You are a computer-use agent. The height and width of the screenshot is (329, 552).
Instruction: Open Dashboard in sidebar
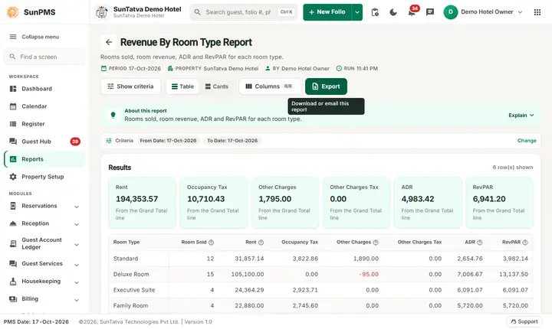tap(44, 89)
